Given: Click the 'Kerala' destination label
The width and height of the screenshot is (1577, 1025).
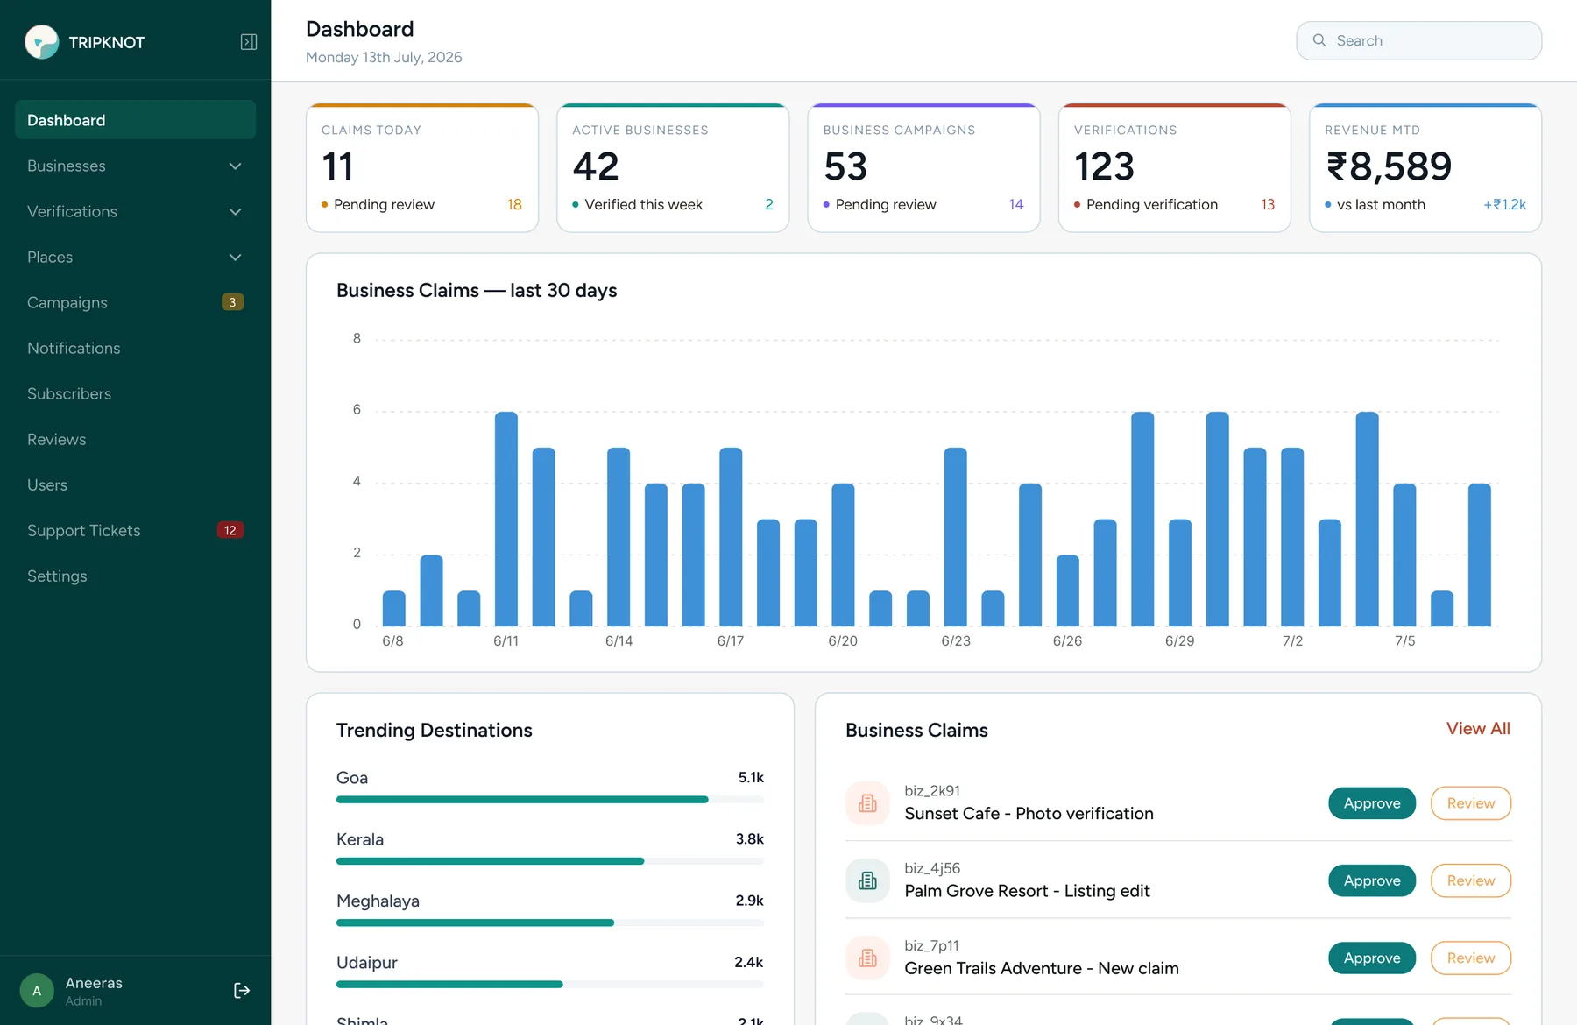Looking at the screenshot, I should (360, 839).
